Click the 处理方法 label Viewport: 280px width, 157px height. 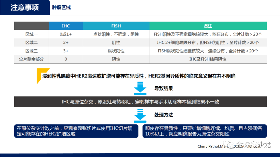[x=164, y=115]
